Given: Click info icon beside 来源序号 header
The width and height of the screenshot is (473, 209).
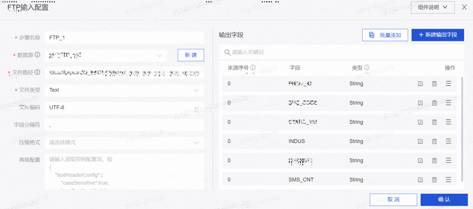Looking at the screenshot, I should point(253,68).
